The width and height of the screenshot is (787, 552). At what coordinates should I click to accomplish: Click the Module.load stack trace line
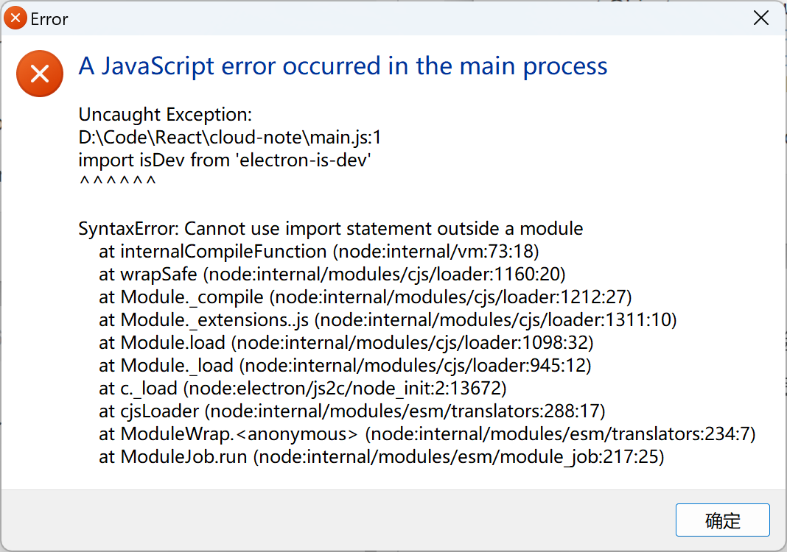[x=346, y=342]
